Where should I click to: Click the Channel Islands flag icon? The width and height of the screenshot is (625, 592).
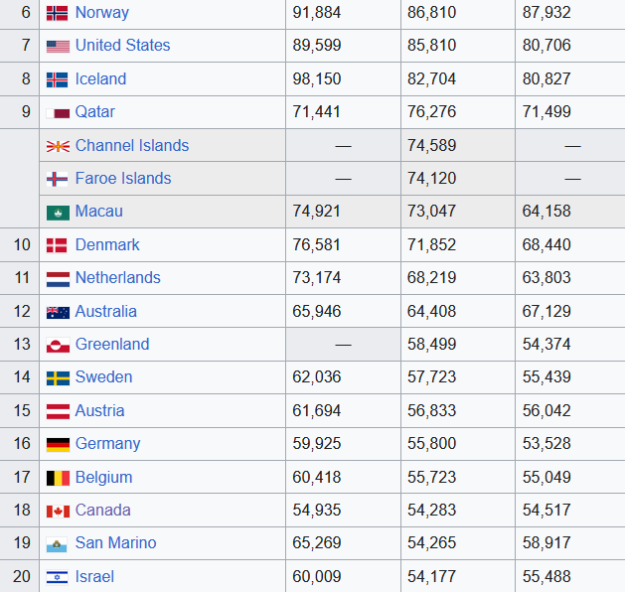58,147
